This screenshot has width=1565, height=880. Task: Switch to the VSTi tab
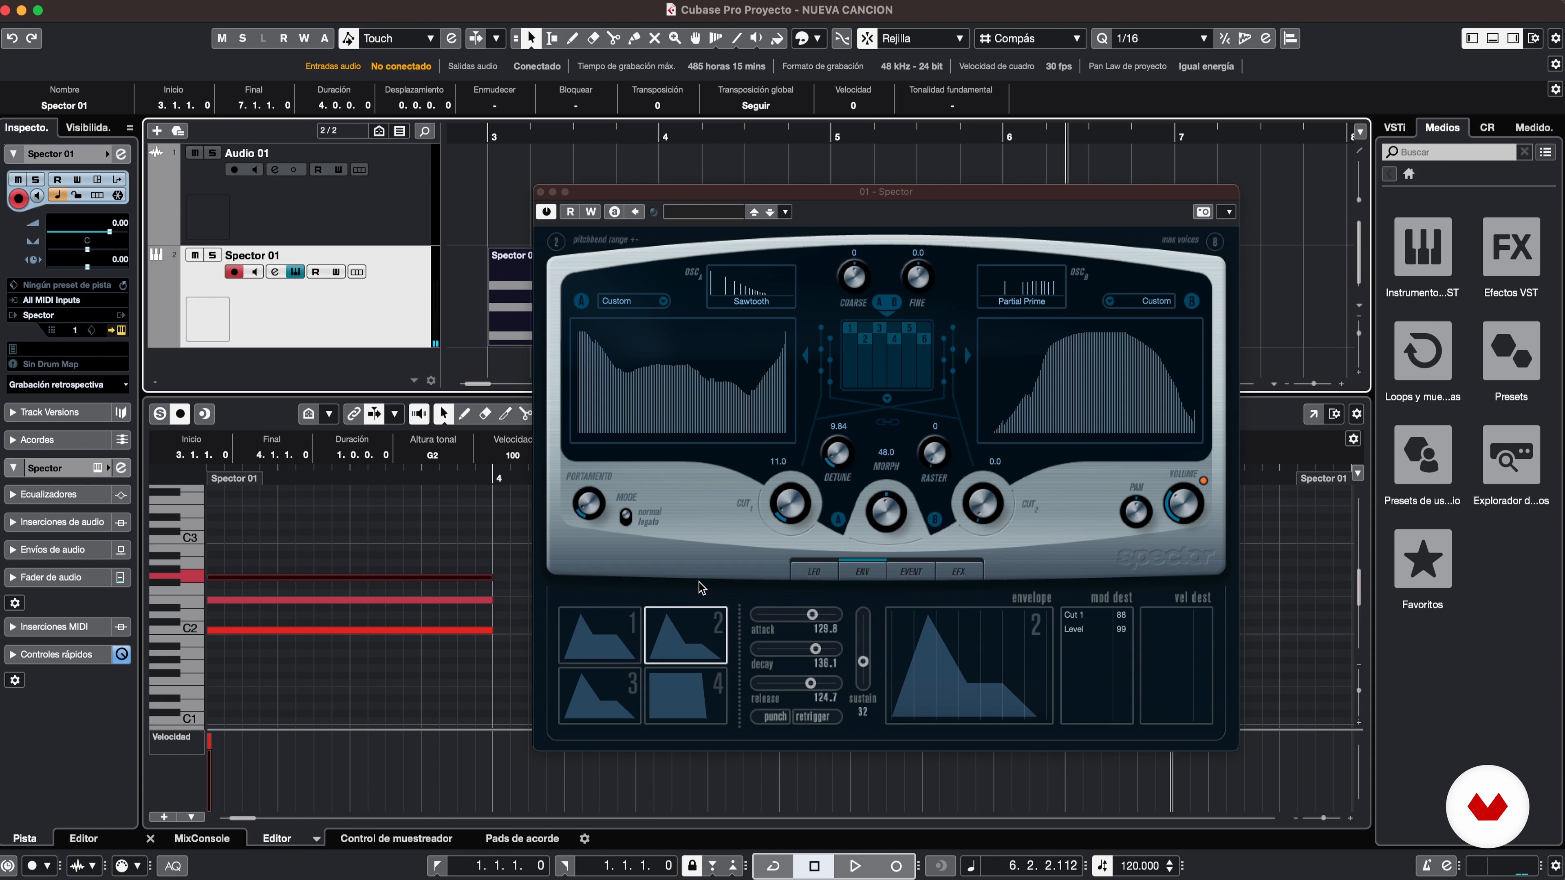1394,128
